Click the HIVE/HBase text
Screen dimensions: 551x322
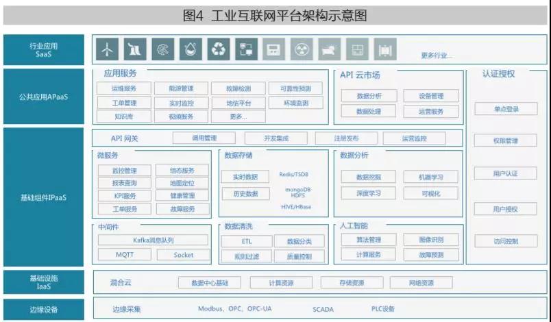click(296, 207)
